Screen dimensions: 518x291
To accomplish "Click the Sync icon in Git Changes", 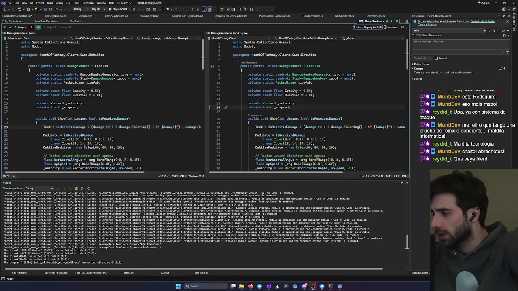I will (503, 31).
